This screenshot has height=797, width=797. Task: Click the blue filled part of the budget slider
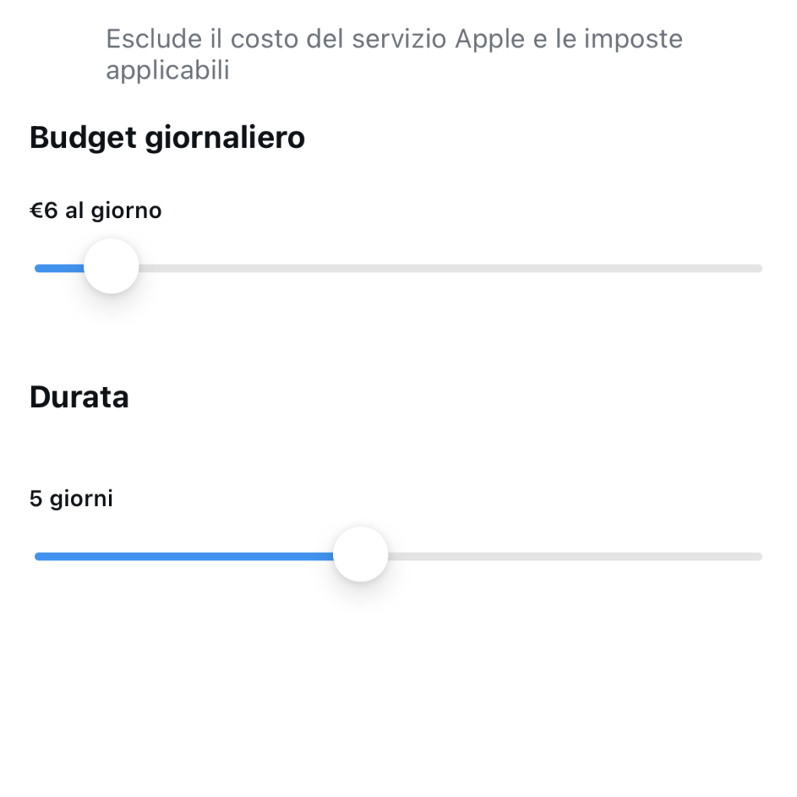click(59, 269)
